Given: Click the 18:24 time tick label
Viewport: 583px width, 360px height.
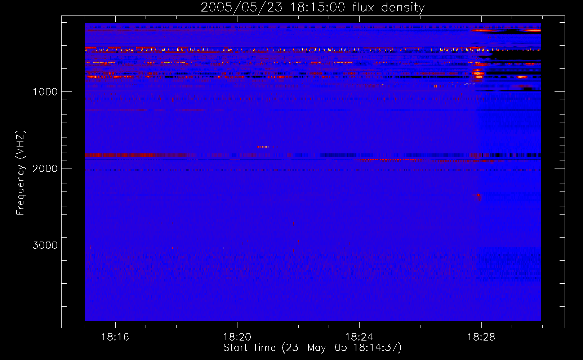Looking at the screenshot, I should 359,337.
